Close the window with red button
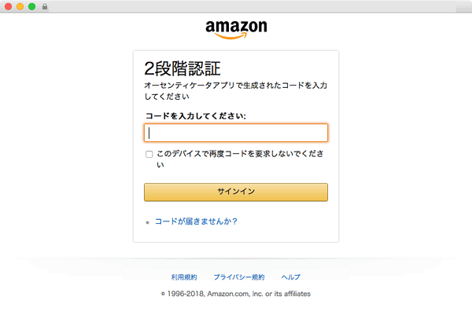 click(9, 6)
